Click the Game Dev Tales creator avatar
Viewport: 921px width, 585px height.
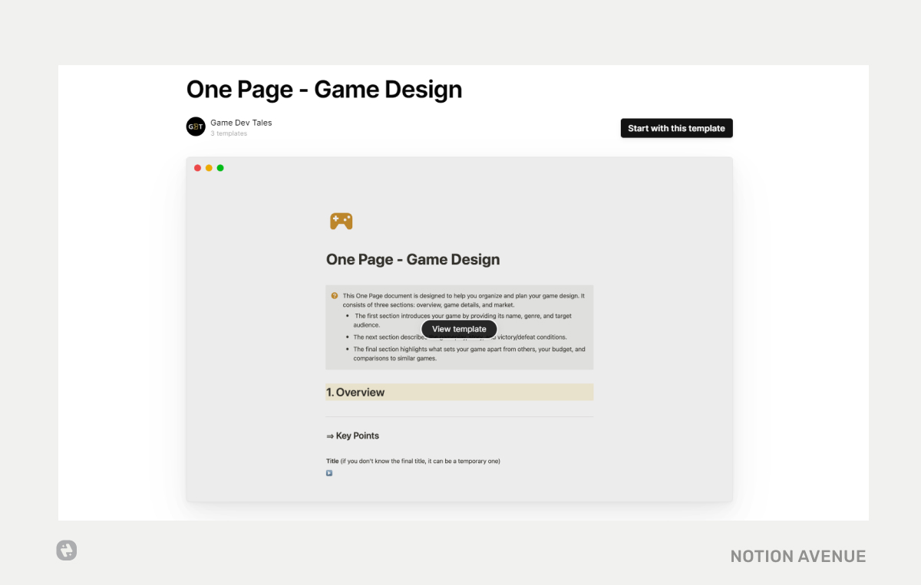[196, 126]
